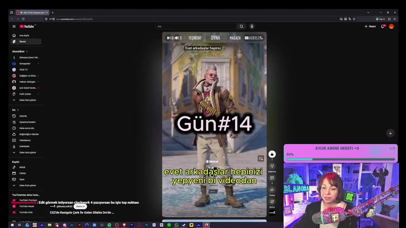
Task: Pause the Shorts video
Action: tap(168, 38)
